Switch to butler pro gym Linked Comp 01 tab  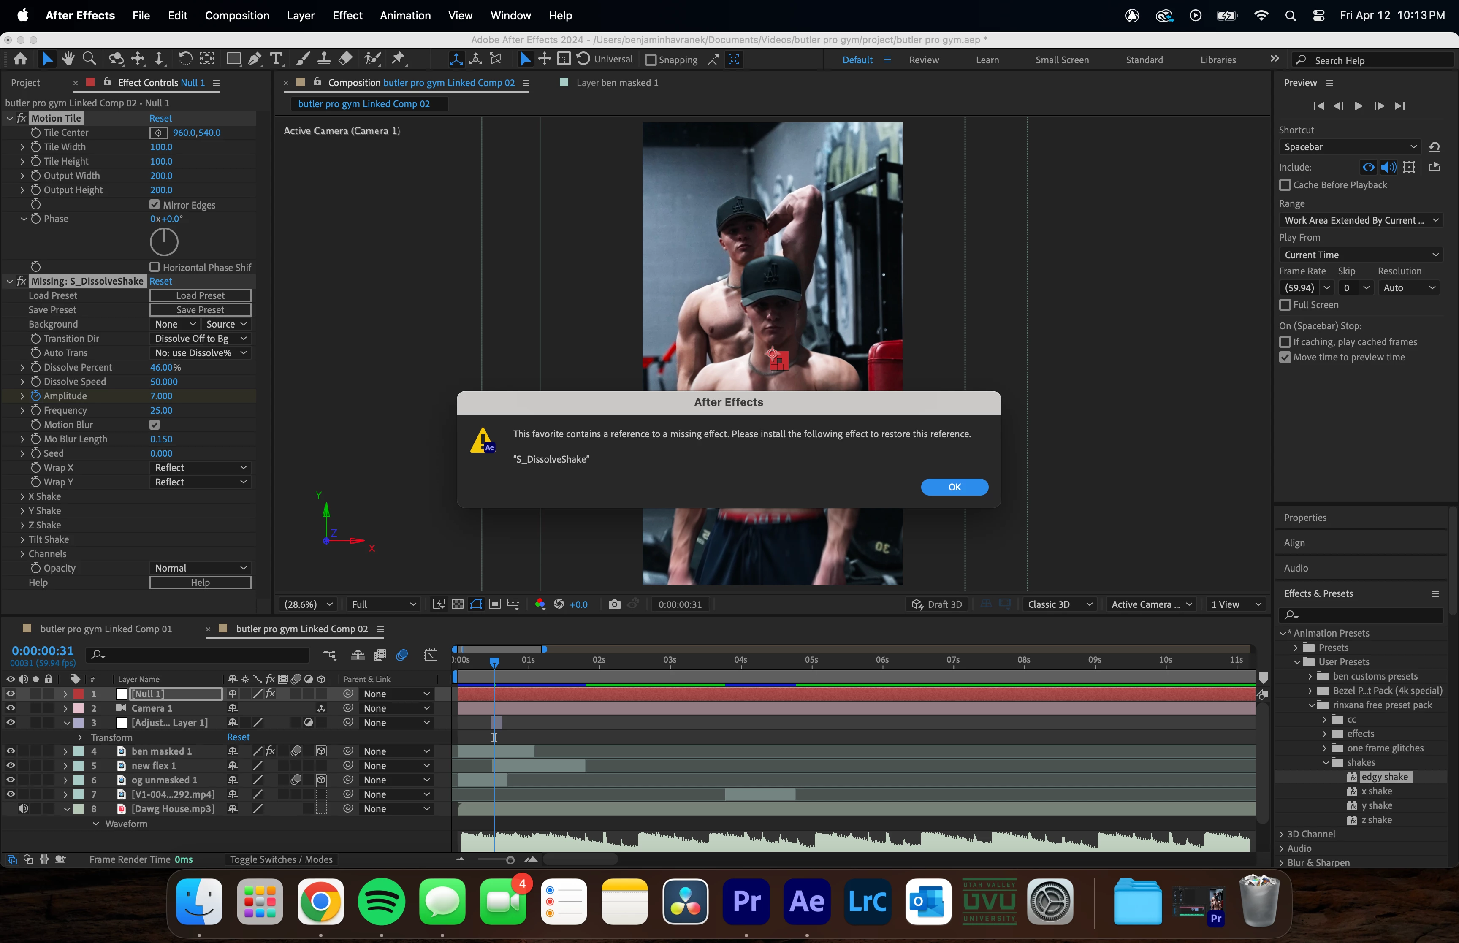pyautogui.click(x=105, y=629)
